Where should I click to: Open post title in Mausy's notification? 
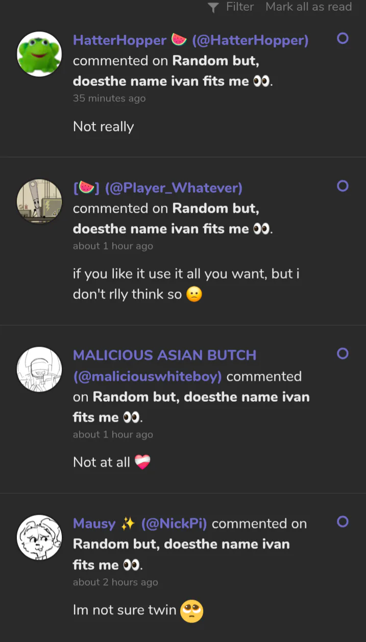point(181,544)
